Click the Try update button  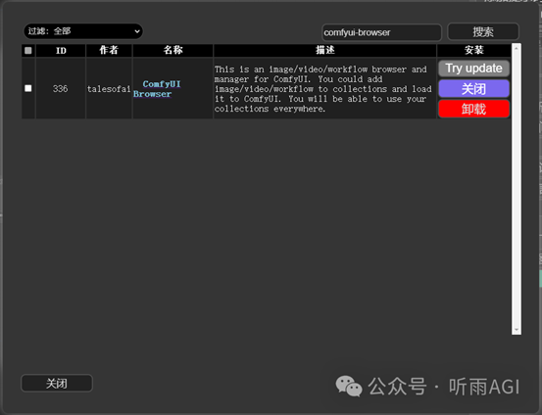point(474,69)
